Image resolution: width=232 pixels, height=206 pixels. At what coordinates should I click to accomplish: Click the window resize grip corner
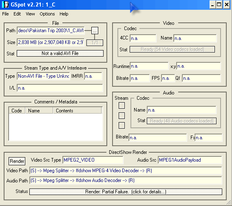click(229, 202)
